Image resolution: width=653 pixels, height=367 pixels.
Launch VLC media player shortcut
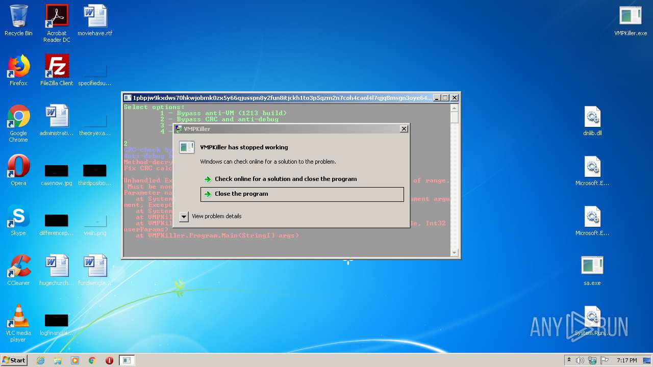18,323
